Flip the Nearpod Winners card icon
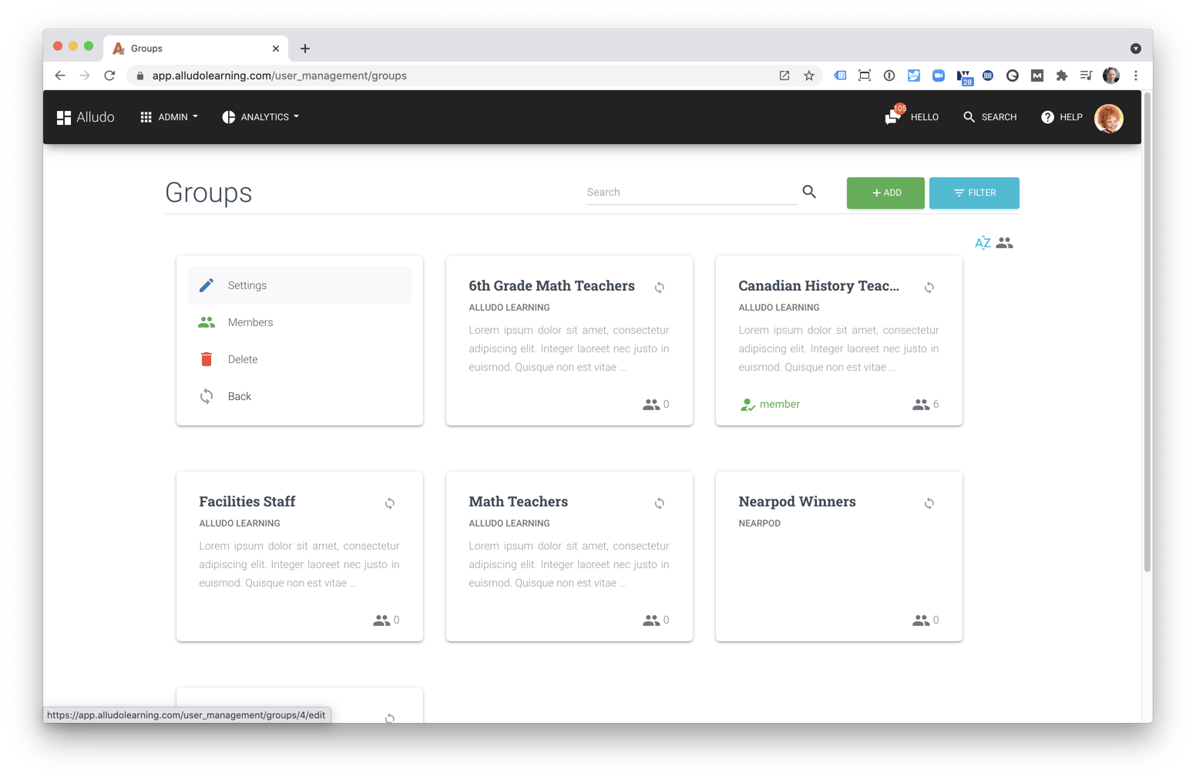The image size is (1196, 780). click(929, 503)
